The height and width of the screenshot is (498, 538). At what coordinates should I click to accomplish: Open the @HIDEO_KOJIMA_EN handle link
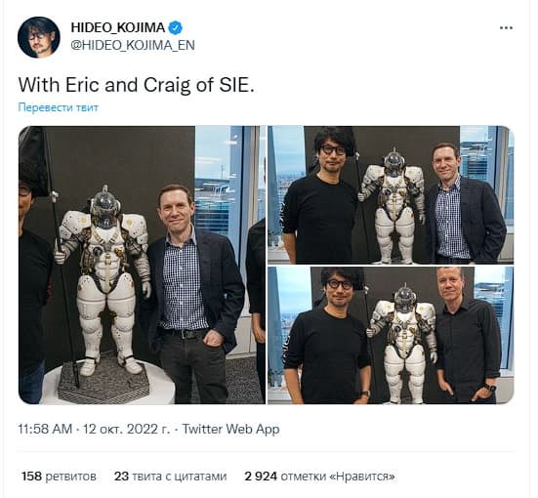[133, 45]
